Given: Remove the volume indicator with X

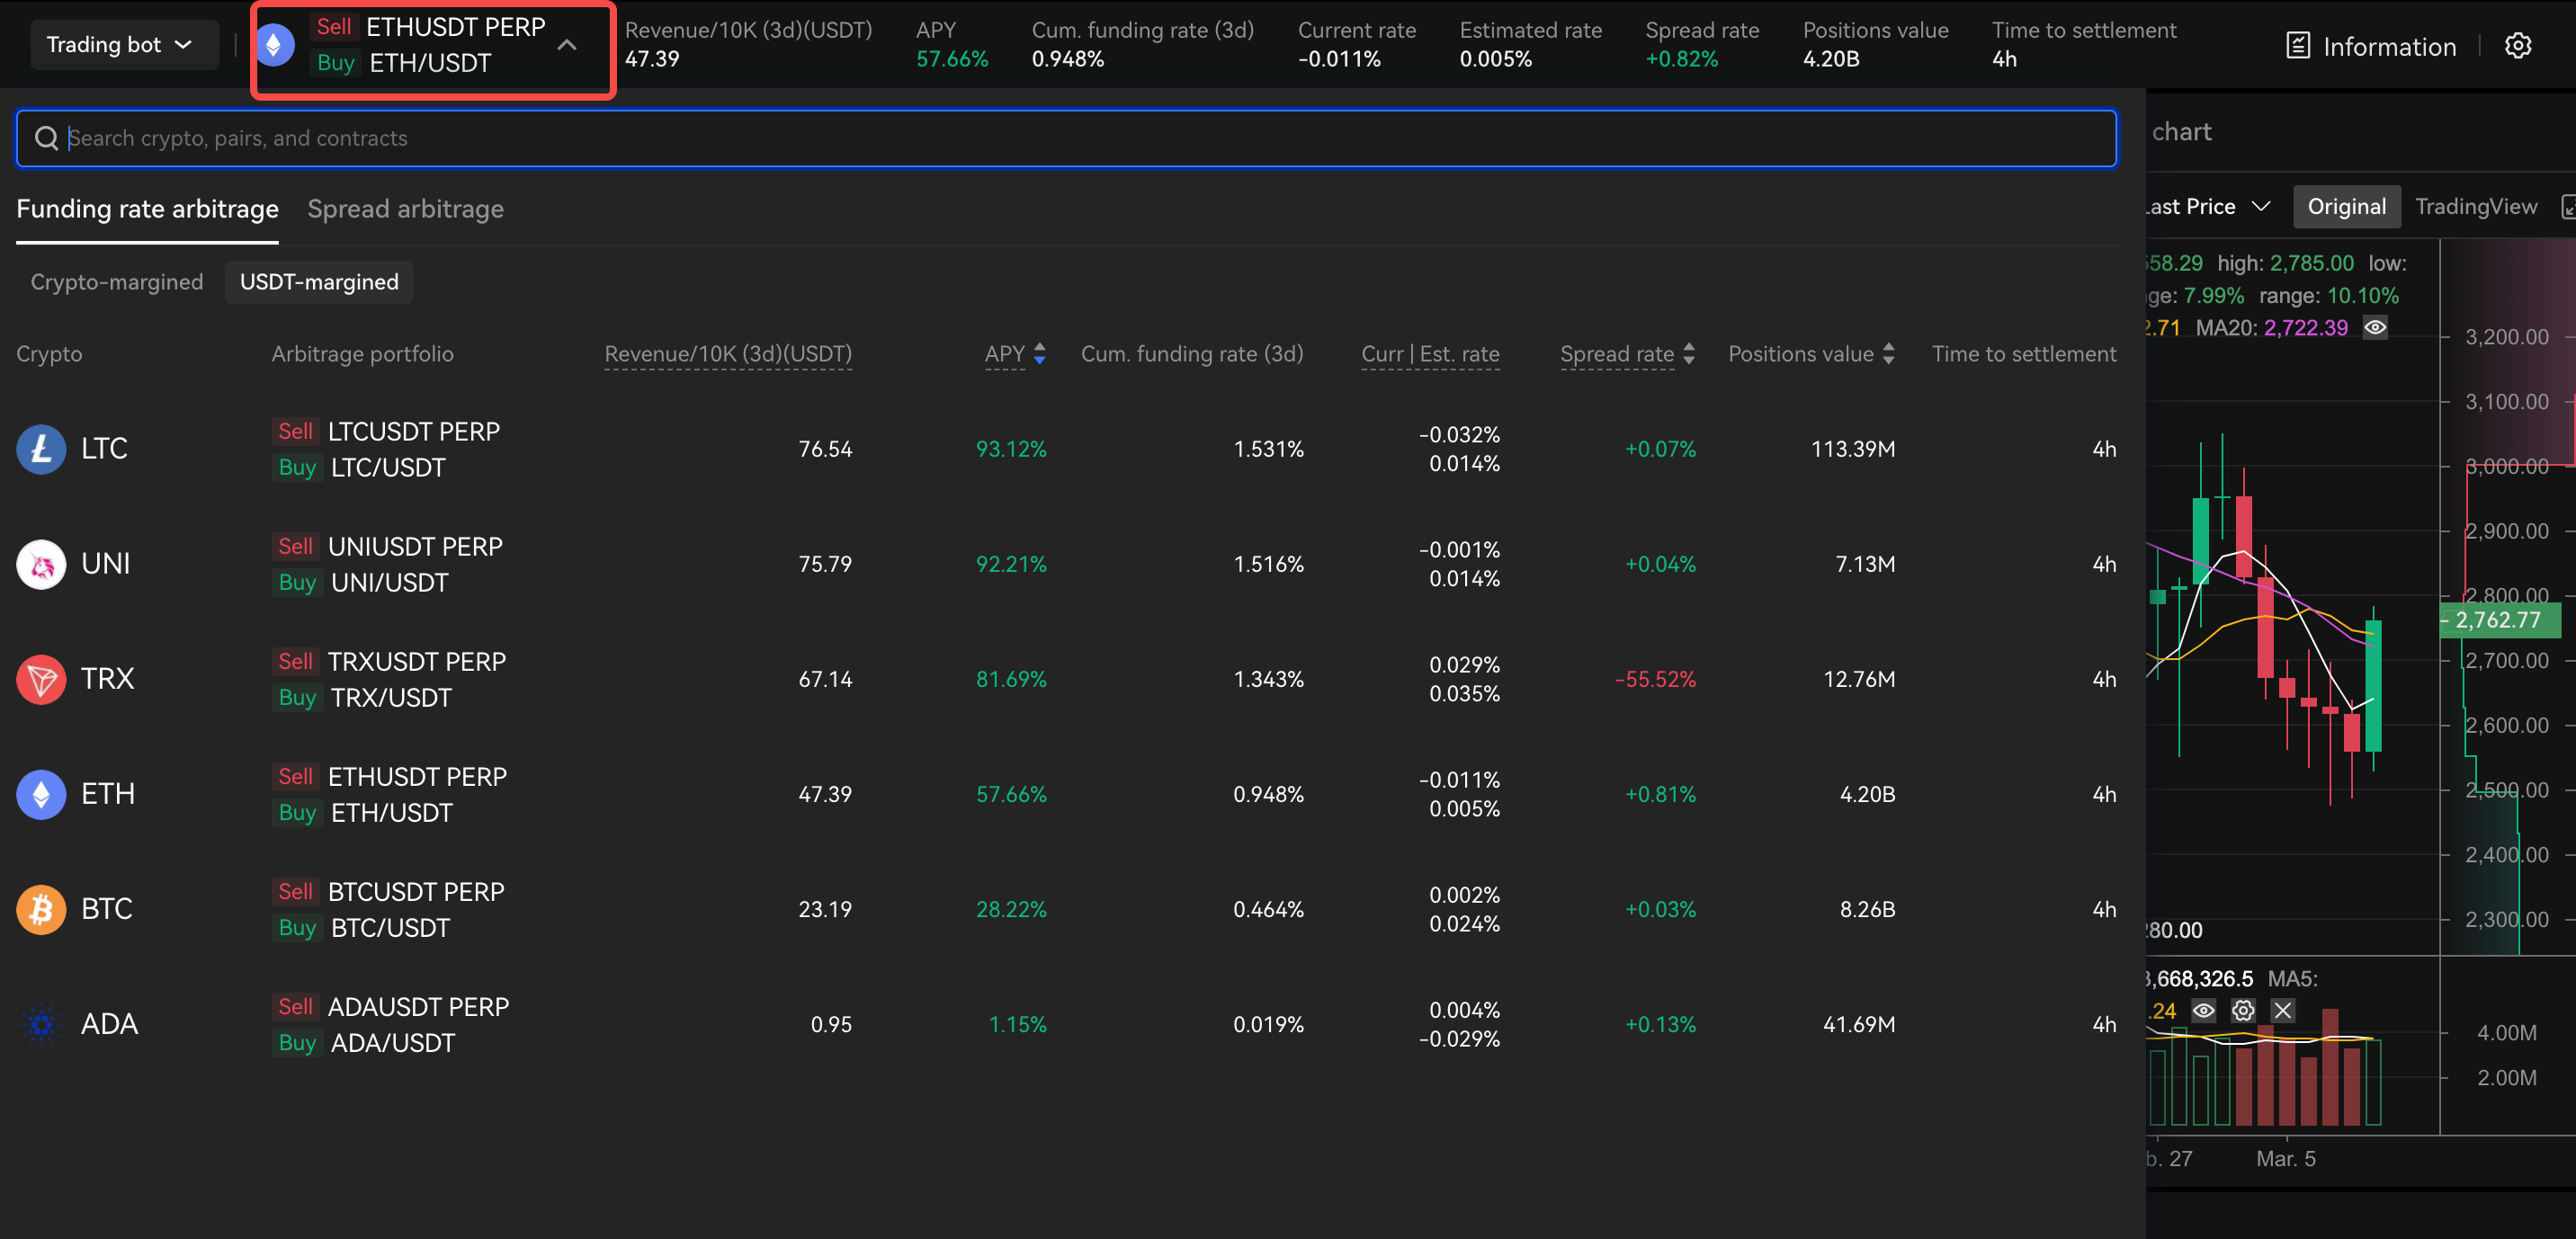Looking at the screenshot, I should pyautogui.click(x=2282, y=1010).
